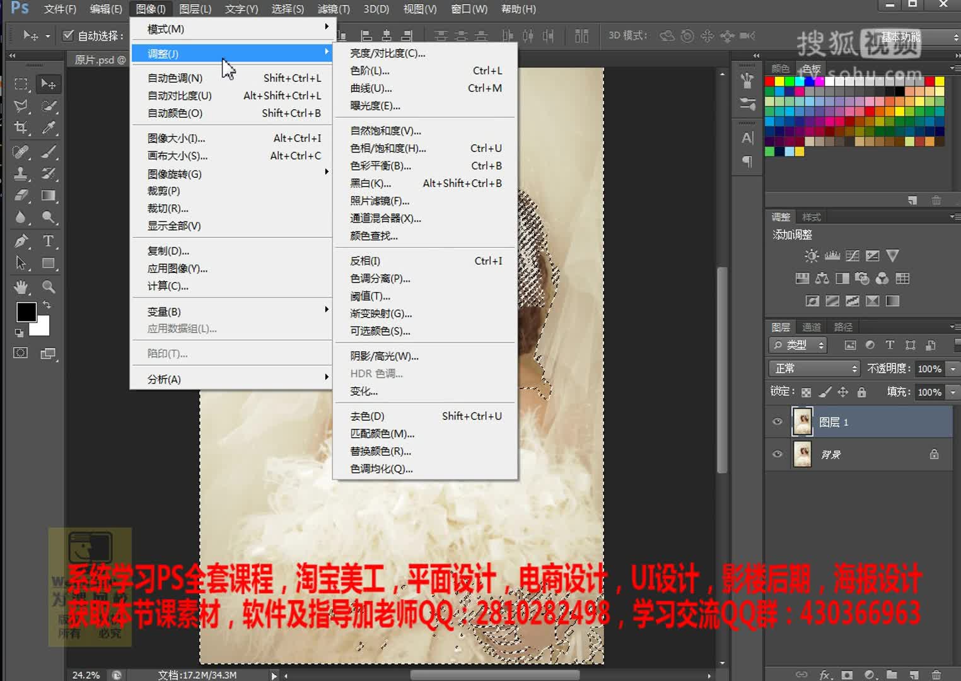Viewport: 961px width, 681px height.
Task: Hide Layer 1 using eye icon
Action: click(778, 422)
